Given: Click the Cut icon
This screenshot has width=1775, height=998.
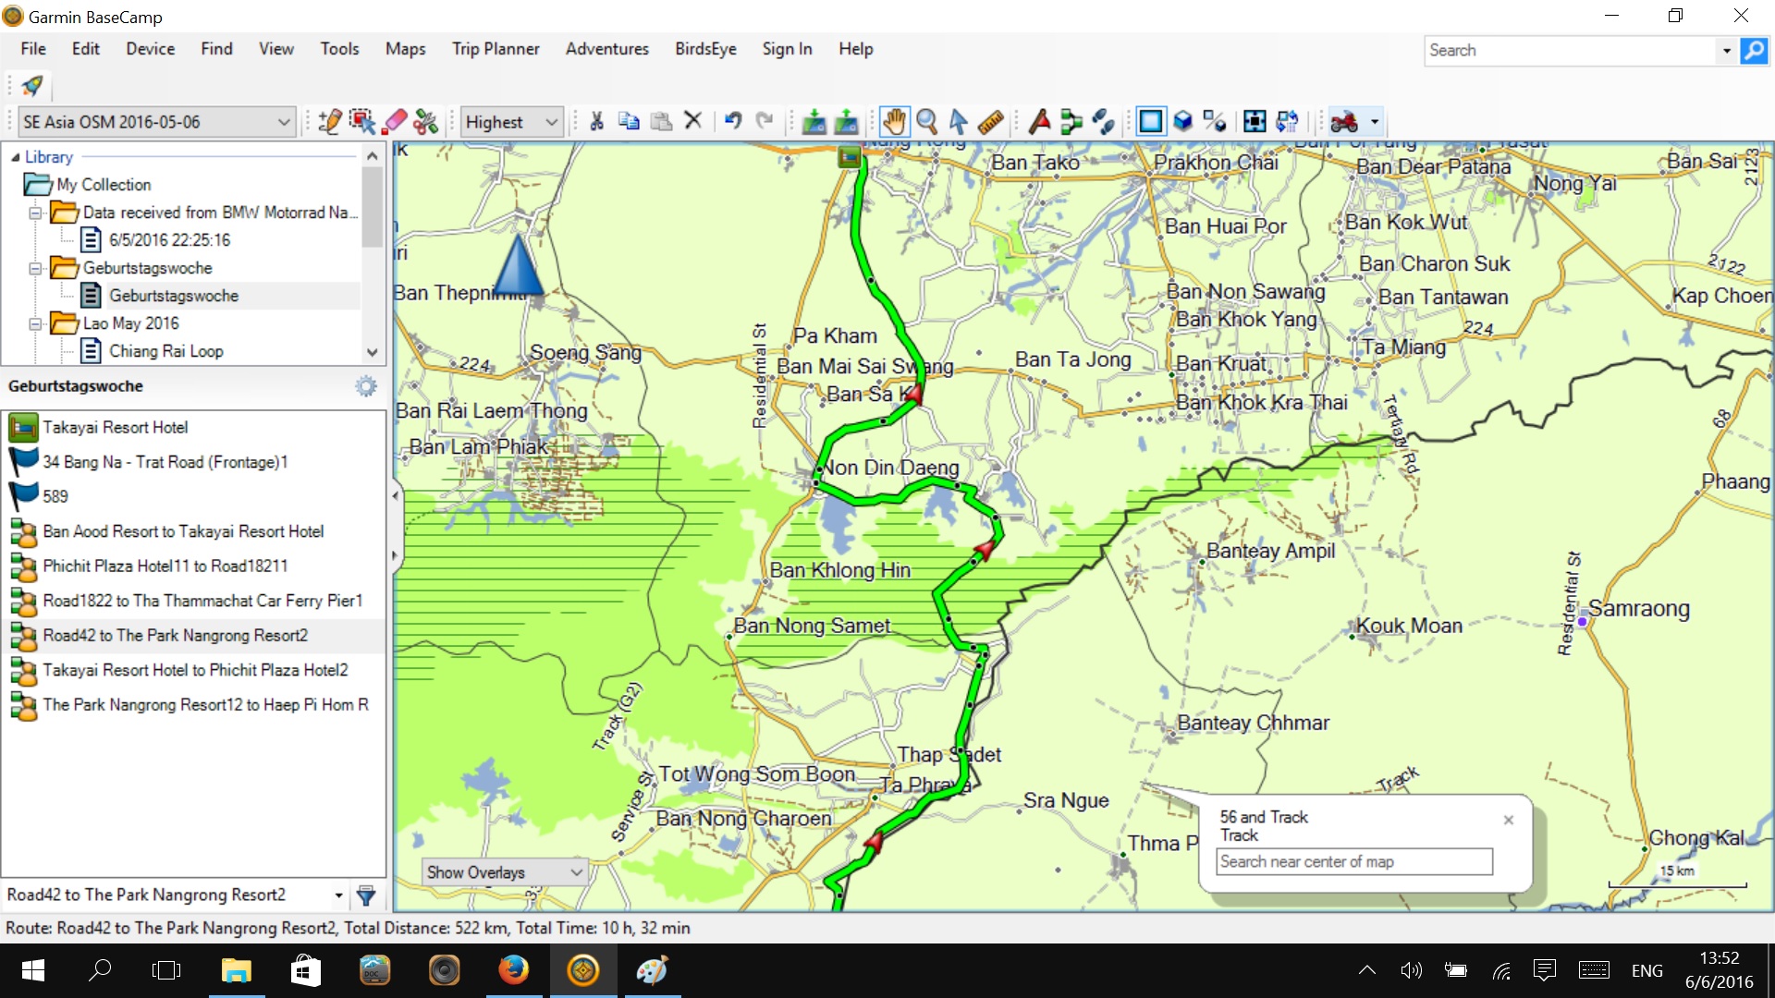Looking at the screenshot, I should pos(596,121).
